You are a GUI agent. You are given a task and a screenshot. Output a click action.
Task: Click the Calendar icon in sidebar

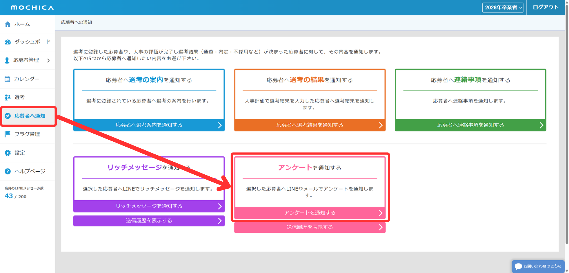coord(8,79)
